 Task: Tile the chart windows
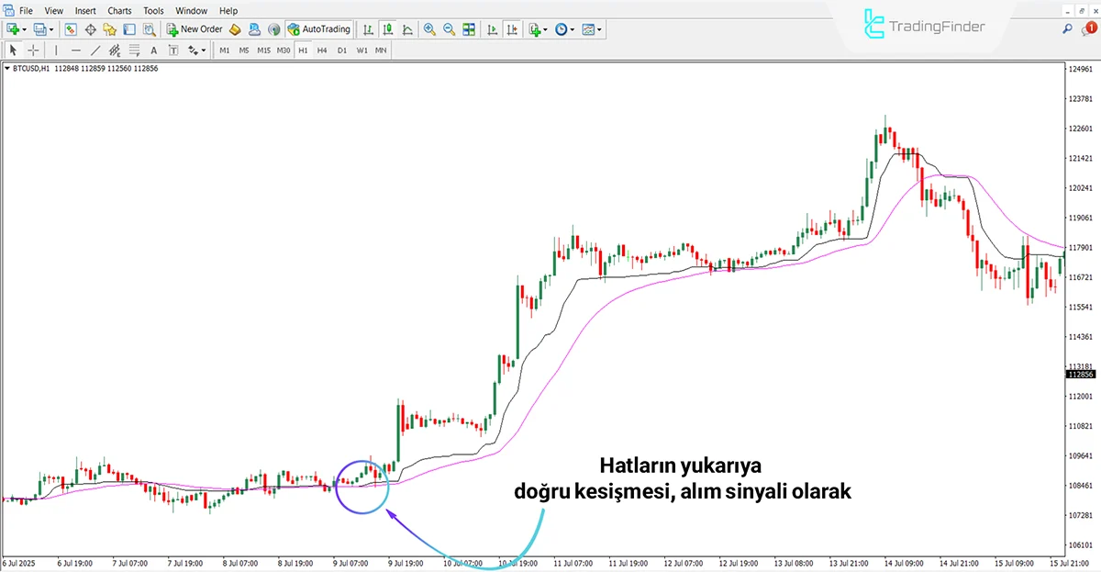click(x=469, y=29)
